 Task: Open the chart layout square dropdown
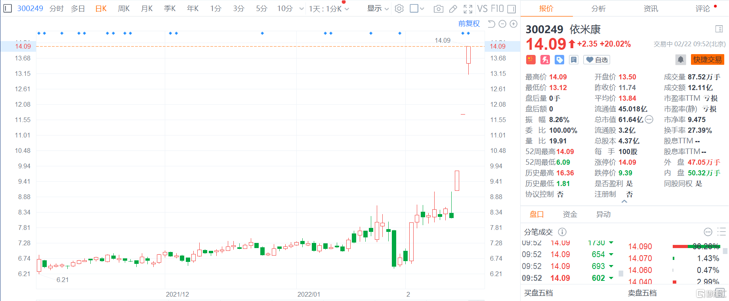pos(417,8)
